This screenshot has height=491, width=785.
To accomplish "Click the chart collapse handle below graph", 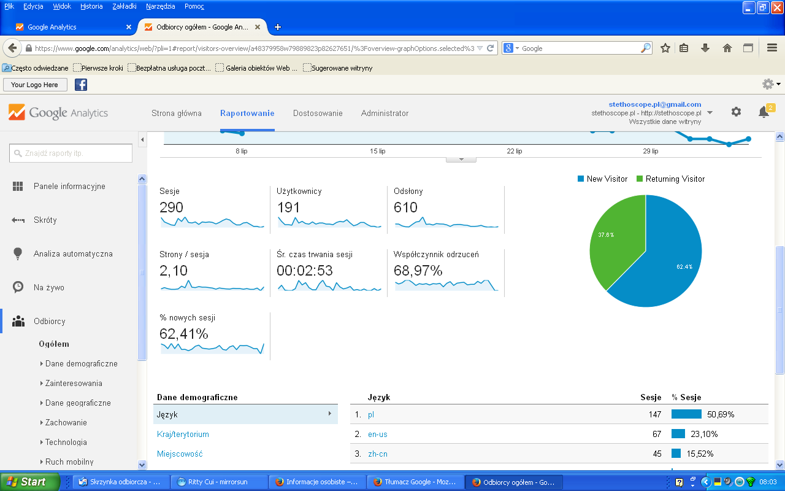I will 461,160.
